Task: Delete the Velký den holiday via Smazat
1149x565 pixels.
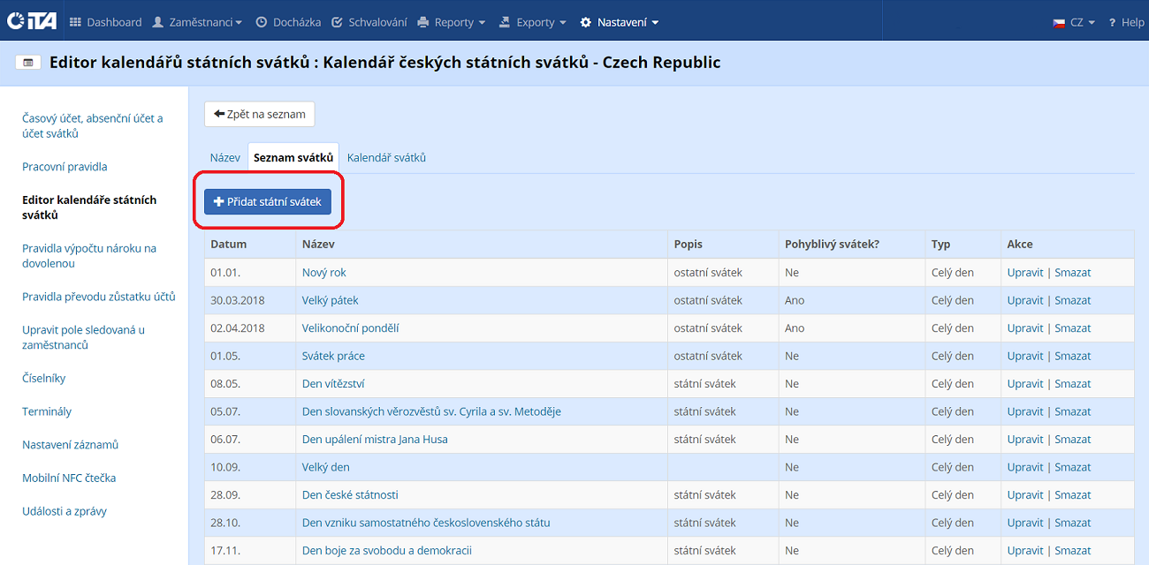Action: coord(1072,467)
